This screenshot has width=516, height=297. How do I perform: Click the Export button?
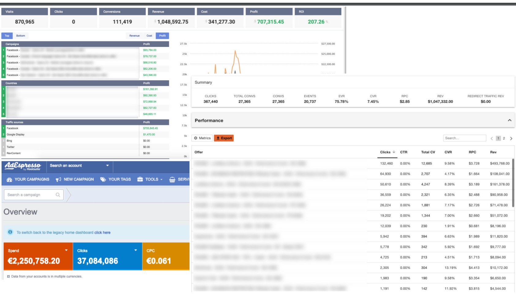[x=224, y=138]
